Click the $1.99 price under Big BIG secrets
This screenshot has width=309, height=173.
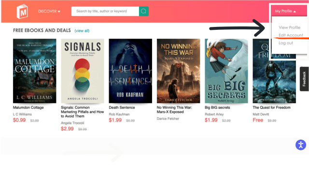point(211,120)
